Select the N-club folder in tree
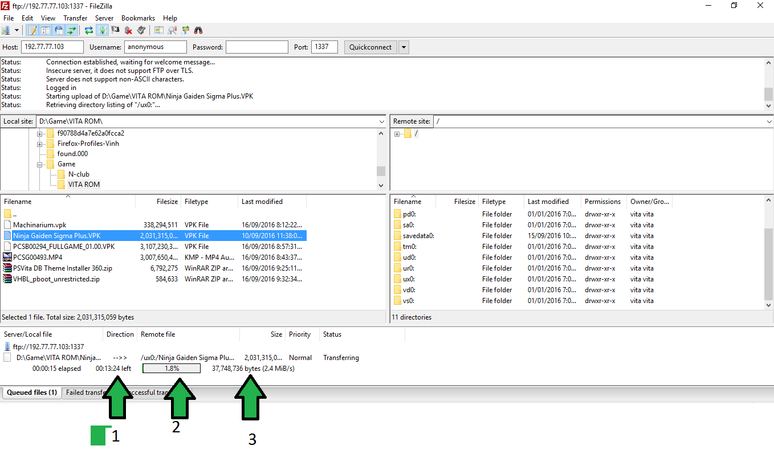The image size is (774, 458). tap(79, 174)
